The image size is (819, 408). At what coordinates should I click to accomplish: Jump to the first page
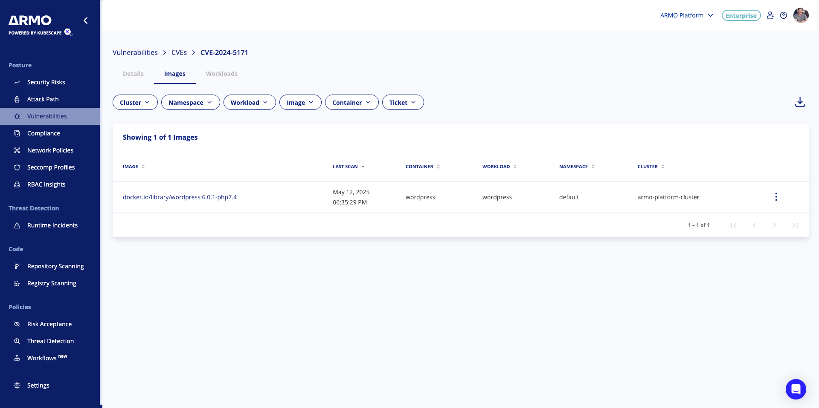(x=734, y=225)
